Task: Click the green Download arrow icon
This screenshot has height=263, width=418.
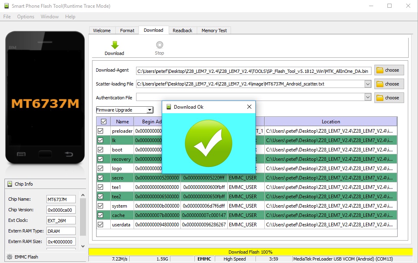Action: pyautogui.click(x=114, y=45)
